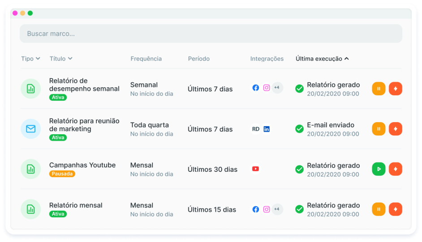This screenshot has height=242, width=422.
Task: Click Facebook icon in Relatório mensal row
Action: coord(255,209)
